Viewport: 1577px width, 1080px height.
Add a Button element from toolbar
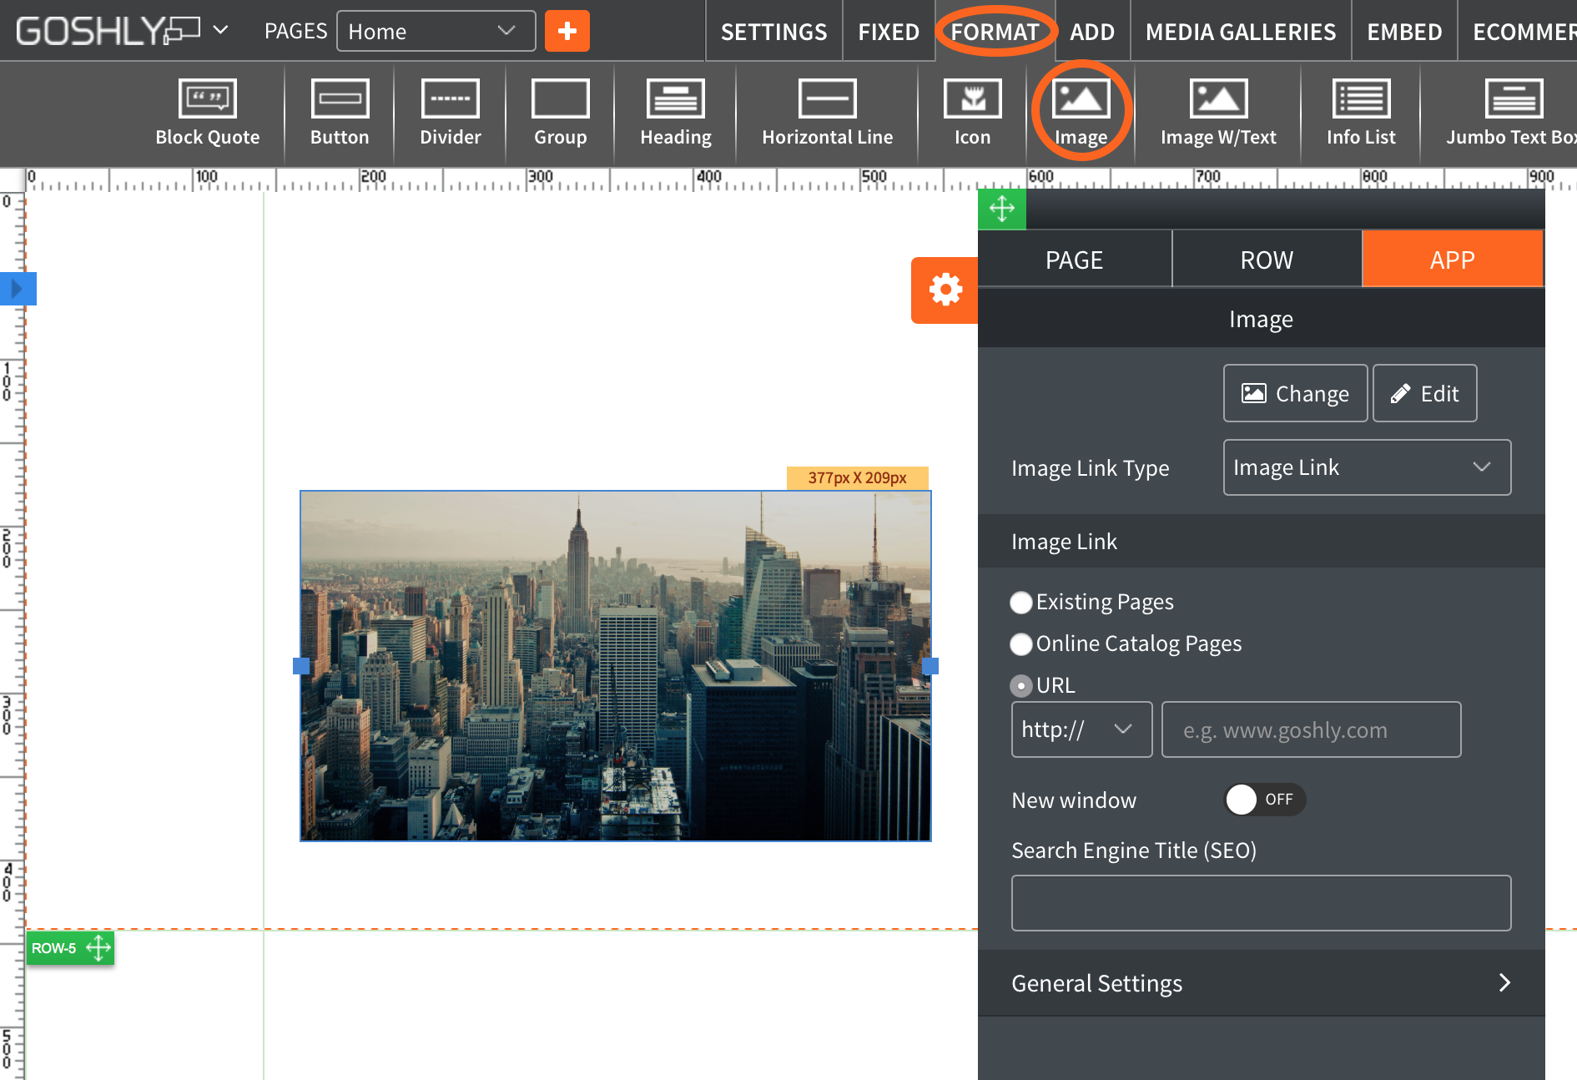tap(340, 113)
